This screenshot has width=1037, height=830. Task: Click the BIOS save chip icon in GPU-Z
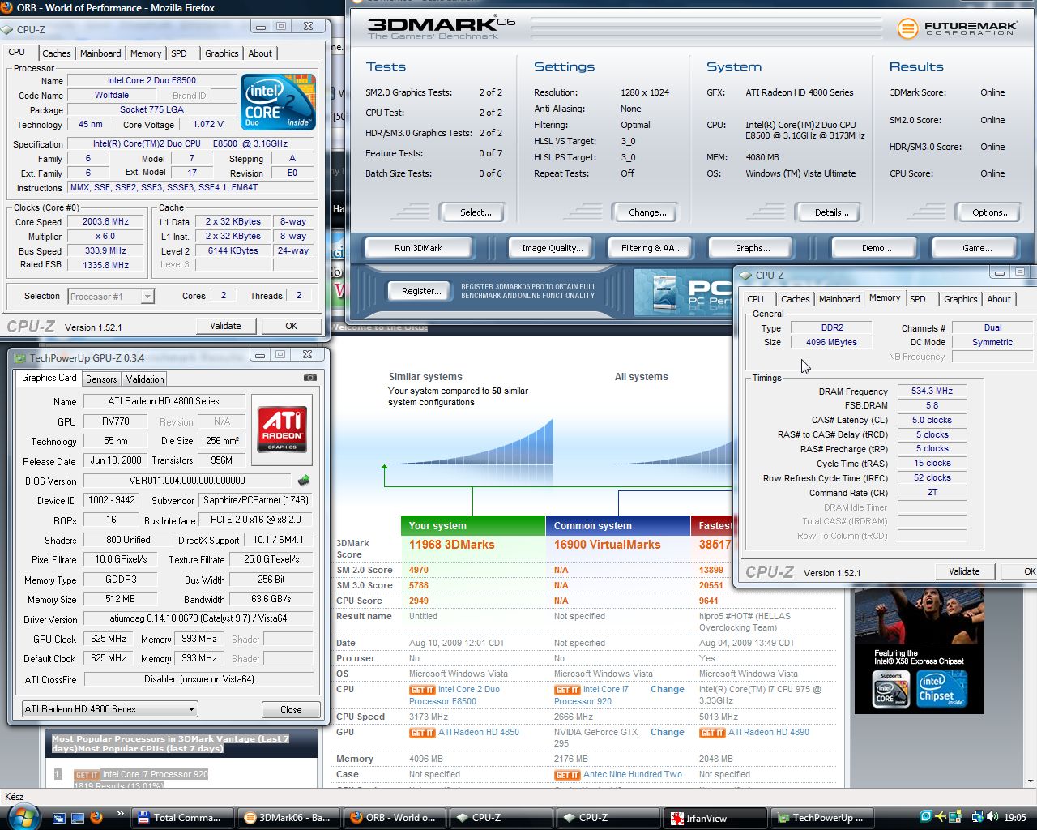[x=304, y=481]
